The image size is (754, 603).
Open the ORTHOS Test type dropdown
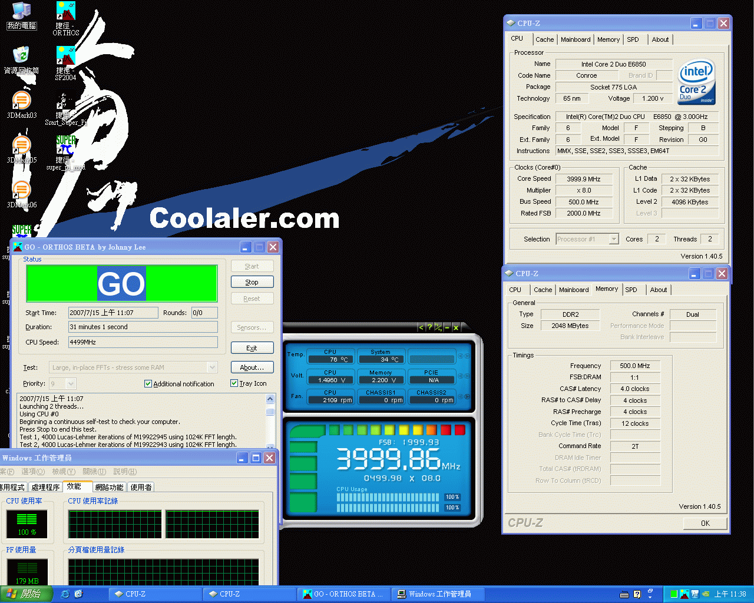click(x=212, y=367)
